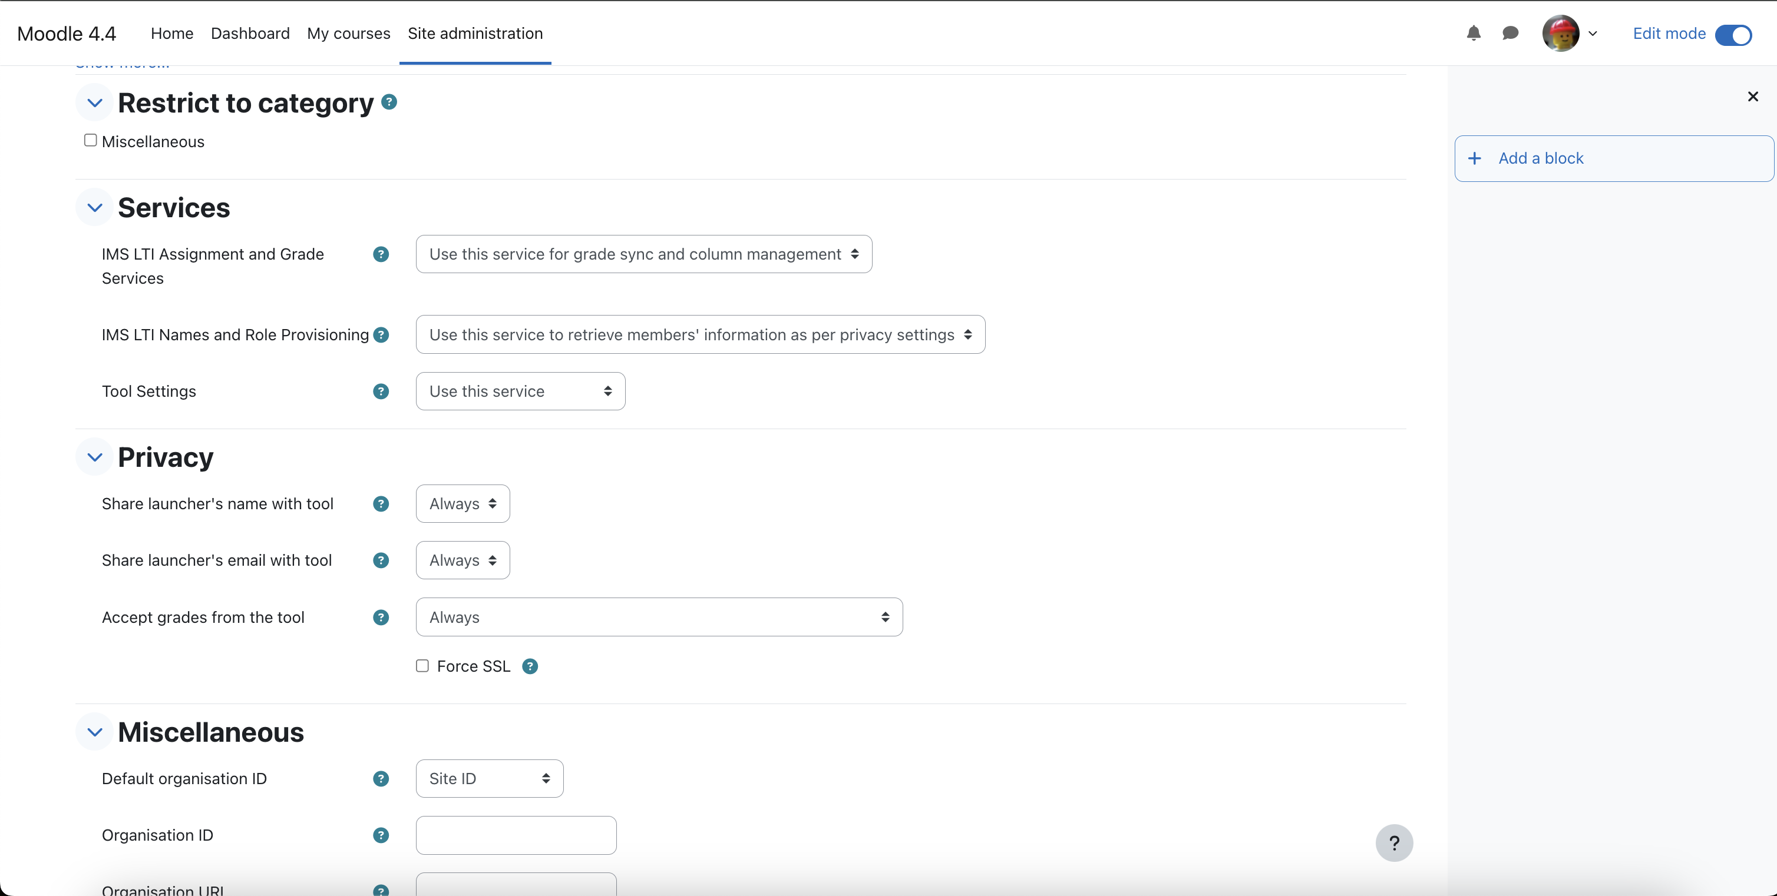The width and height of the screenshot is (1777, 896).
Task: Open My courses nav item
Action: tap(348, 33)
